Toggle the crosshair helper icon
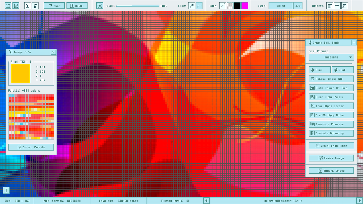363x204 pixels. pos(337,5)
